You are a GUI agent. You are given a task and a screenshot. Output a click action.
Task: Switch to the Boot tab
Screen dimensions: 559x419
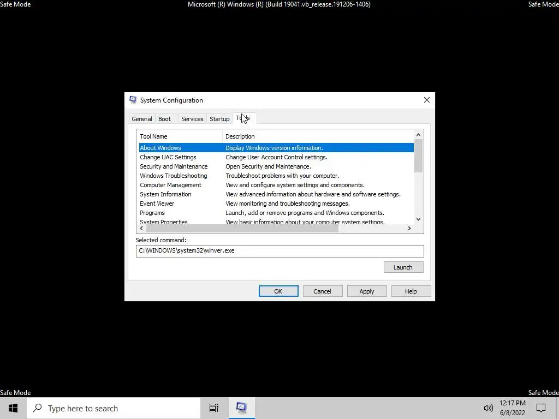[164, 119]
